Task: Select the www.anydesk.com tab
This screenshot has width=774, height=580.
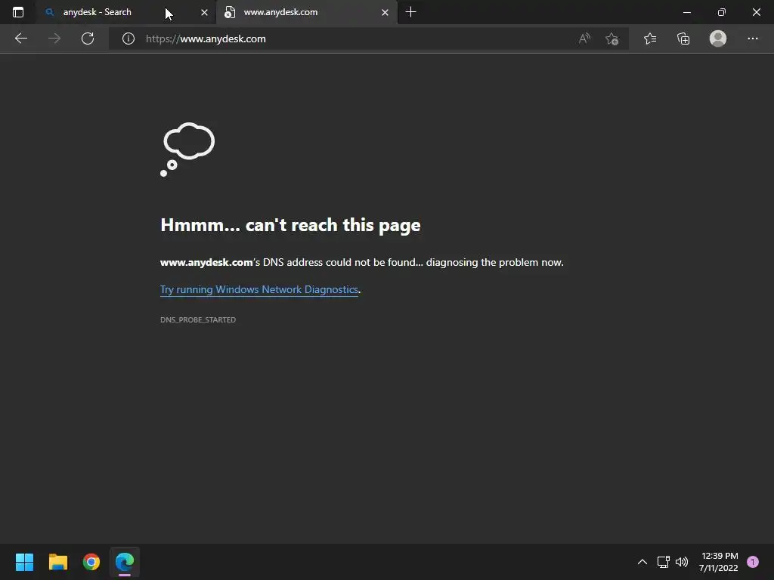Action: point(306,12)
